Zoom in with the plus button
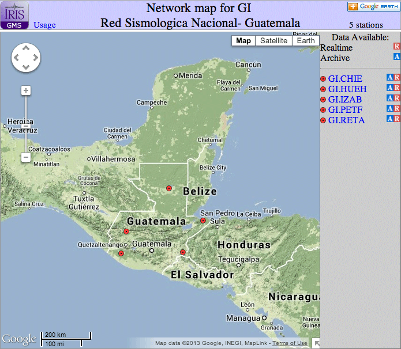This screenshot has width=401, height=349. point(26,90)
